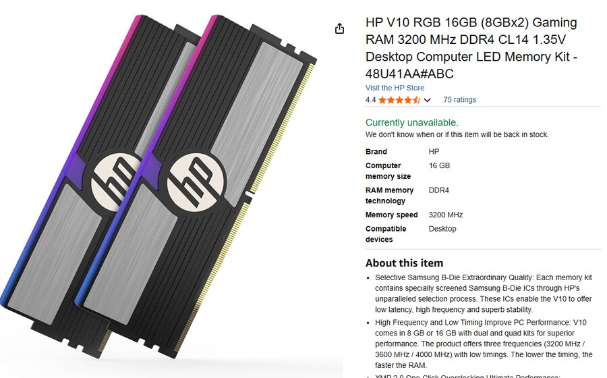Expand the star rating breakdown chevron
The height and width of the screenshot is (378, 607).
[x=427, y=100]
